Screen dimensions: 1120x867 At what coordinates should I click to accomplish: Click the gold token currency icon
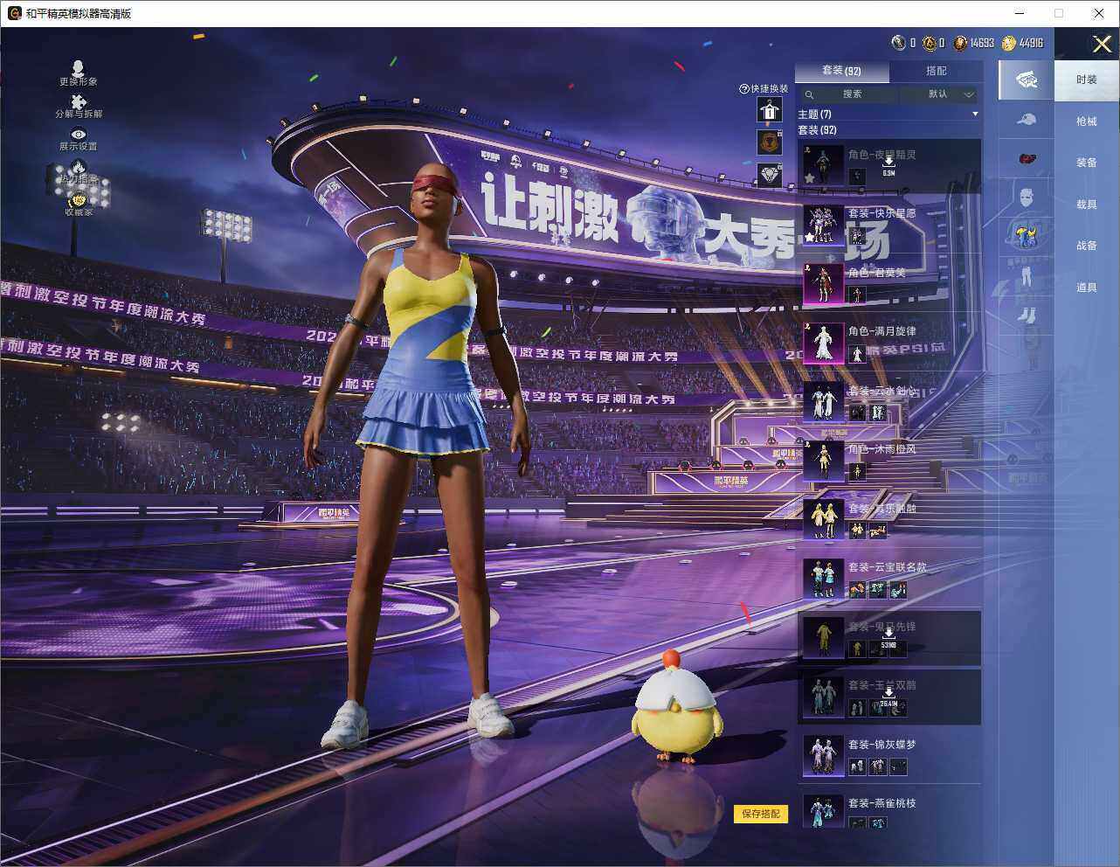(929, 43)
